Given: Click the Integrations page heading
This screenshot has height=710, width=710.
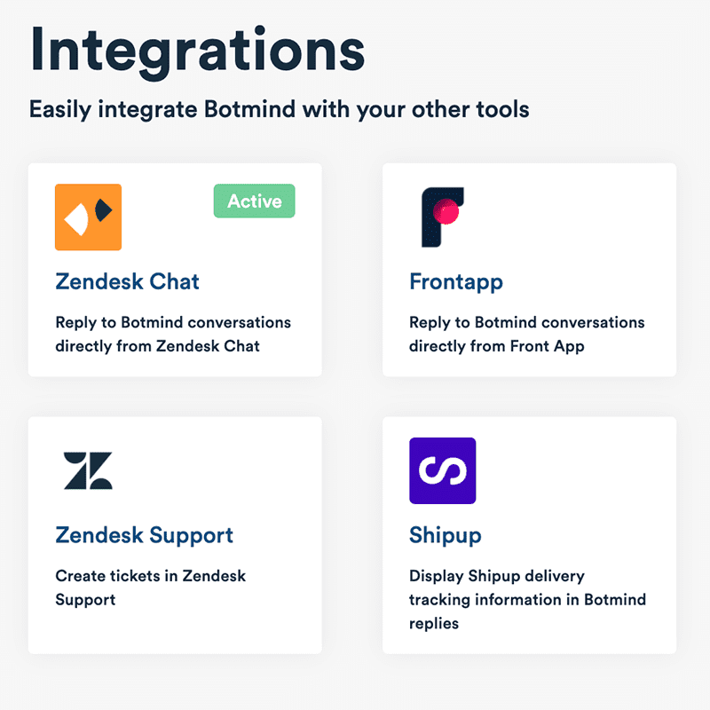Looking at the screenshot, I should (197, 51).
